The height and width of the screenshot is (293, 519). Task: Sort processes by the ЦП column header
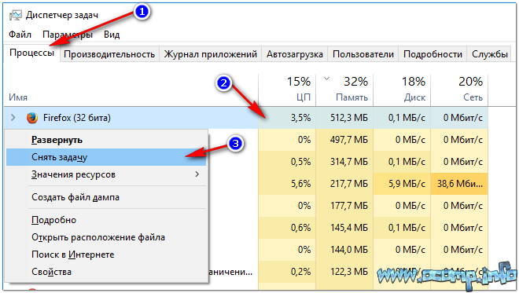coord(287,90)
